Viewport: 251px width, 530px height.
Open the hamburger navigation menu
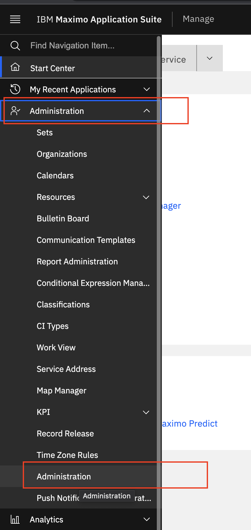pyautogui.click(x=15, y=19)
